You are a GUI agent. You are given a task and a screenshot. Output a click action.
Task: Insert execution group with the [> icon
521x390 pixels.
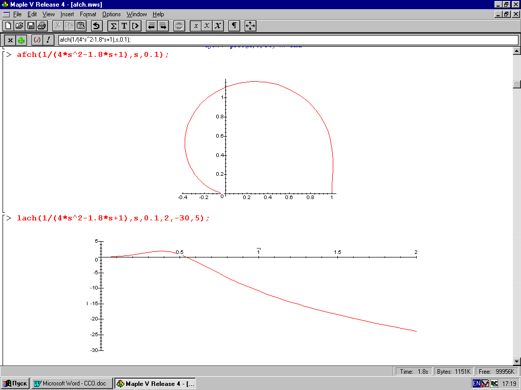click(135, 26)
